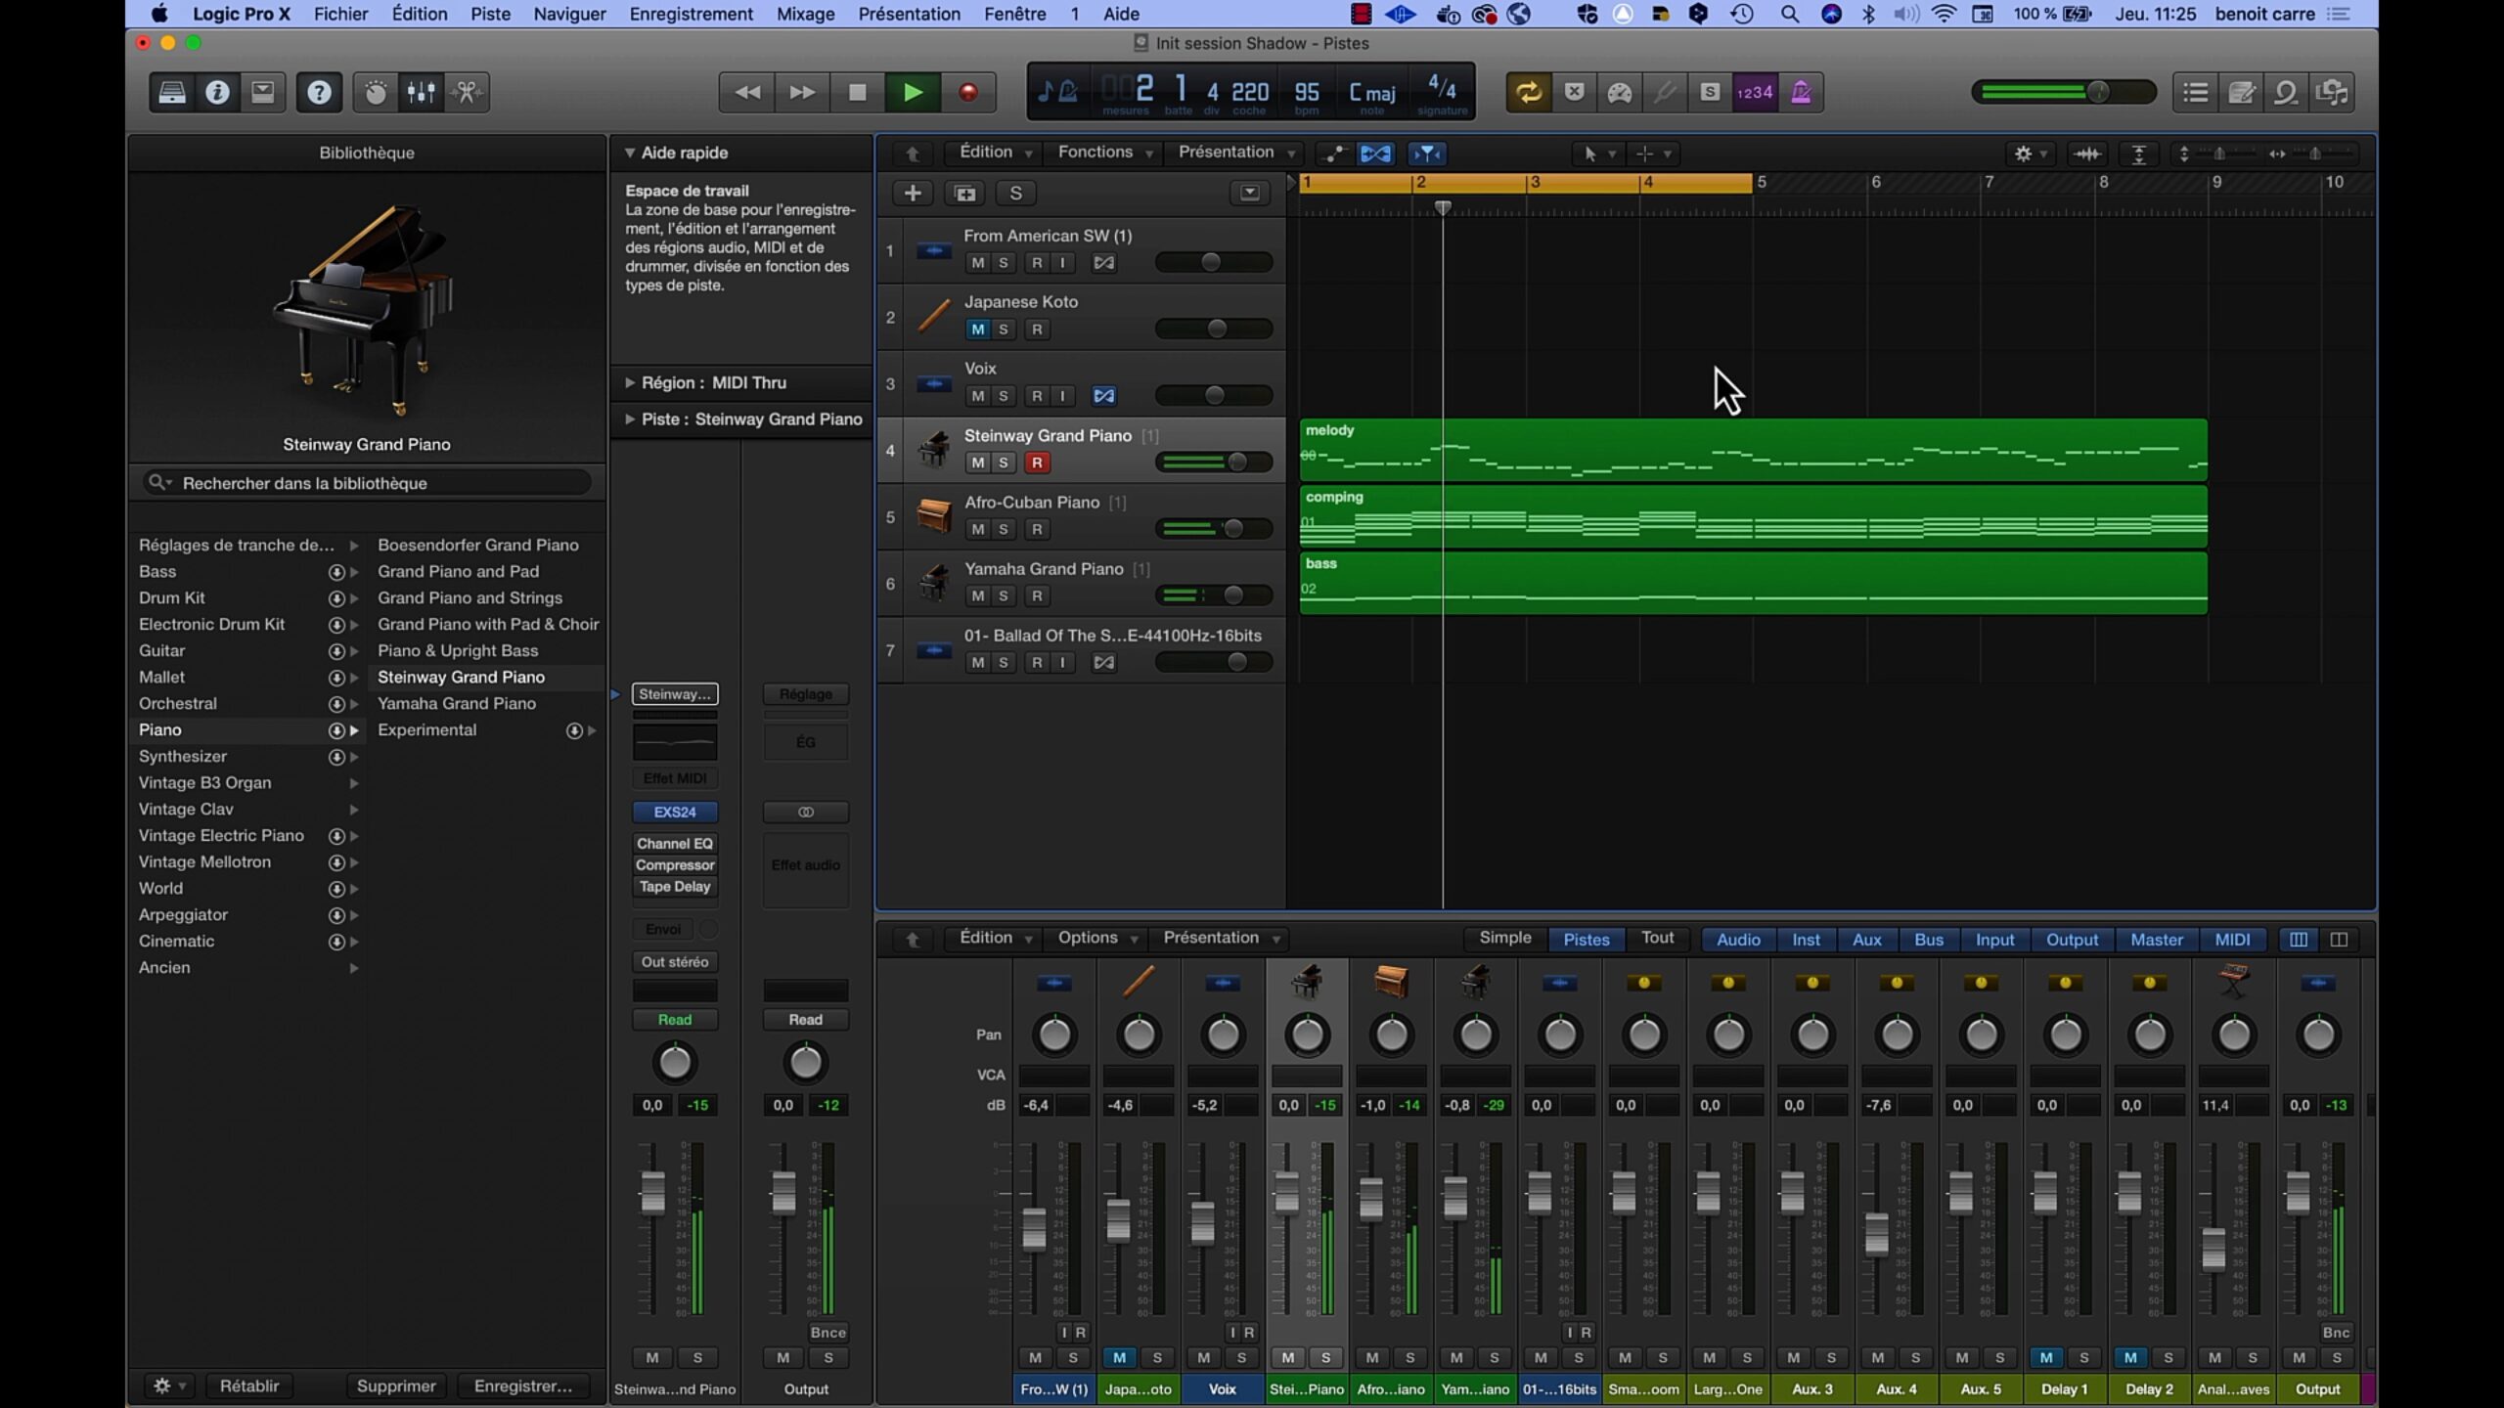The image size is (2504, 1408).
Task: Open the Compressor plug-in slot
Action: tap(675, 865)
